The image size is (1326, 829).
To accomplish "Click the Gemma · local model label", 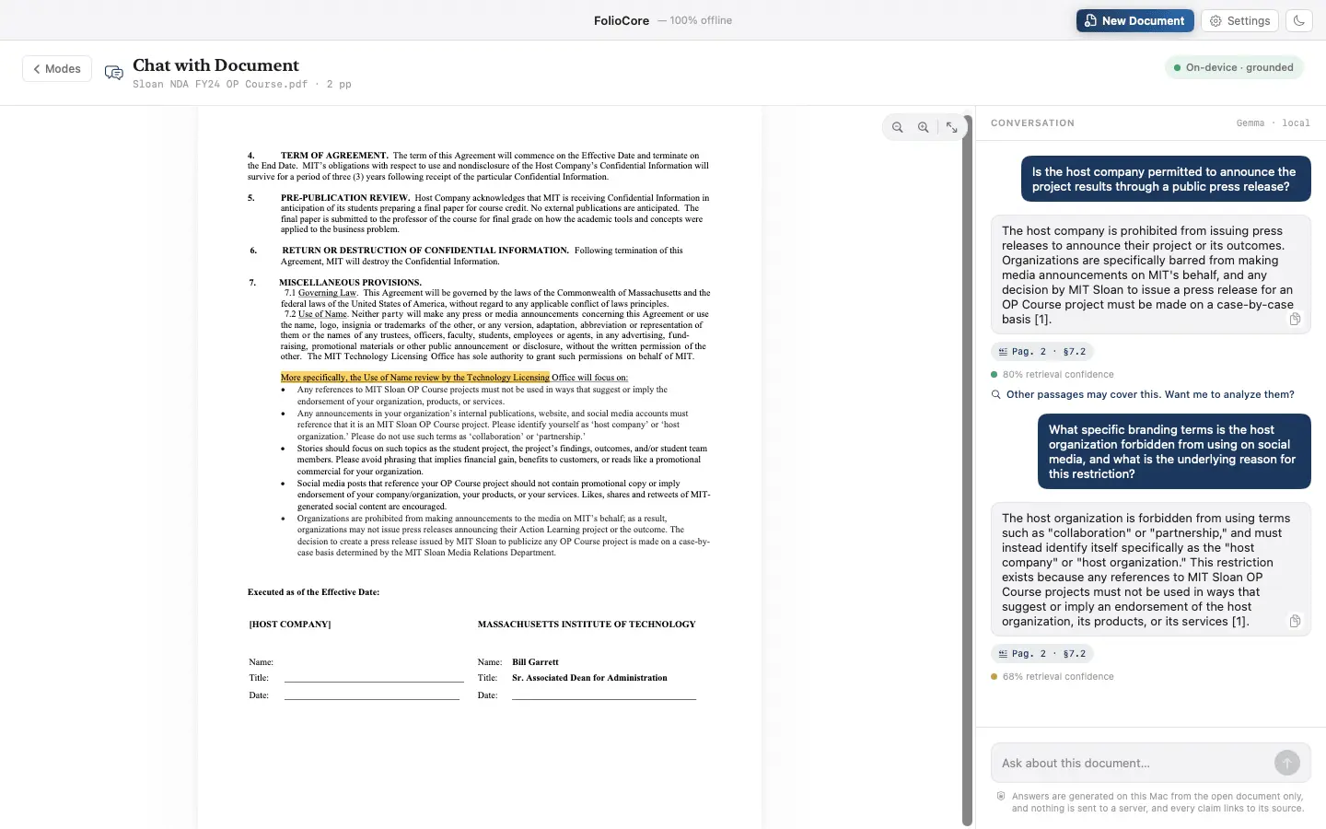I will (x=1273, y=123).
